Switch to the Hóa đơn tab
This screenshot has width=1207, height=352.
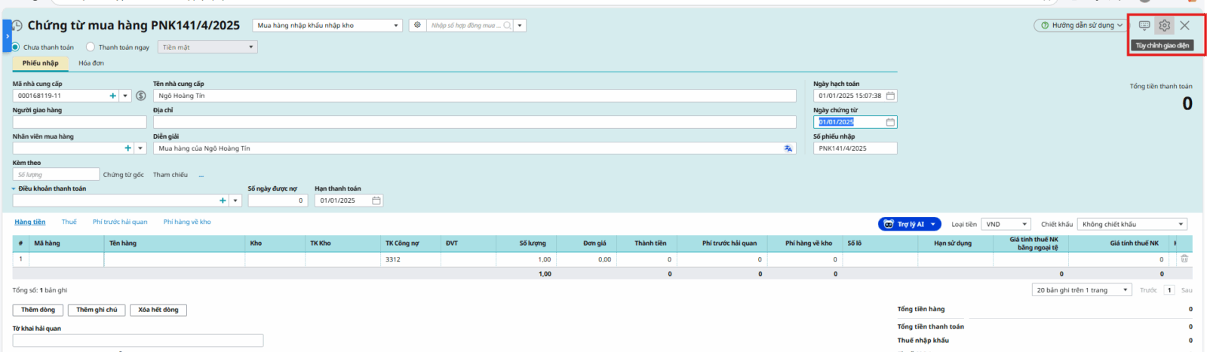pos(91,63)
